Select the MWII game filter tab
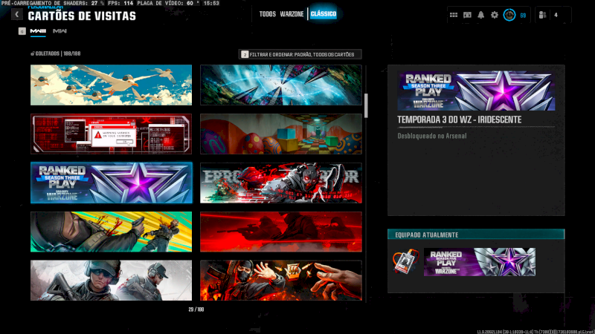This screenshot has width=595, height=334. coord(59,31)
